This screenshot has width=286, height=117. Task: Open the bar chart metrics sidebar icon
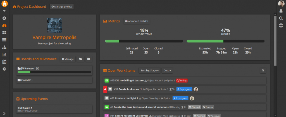click(x=4, y=54)
